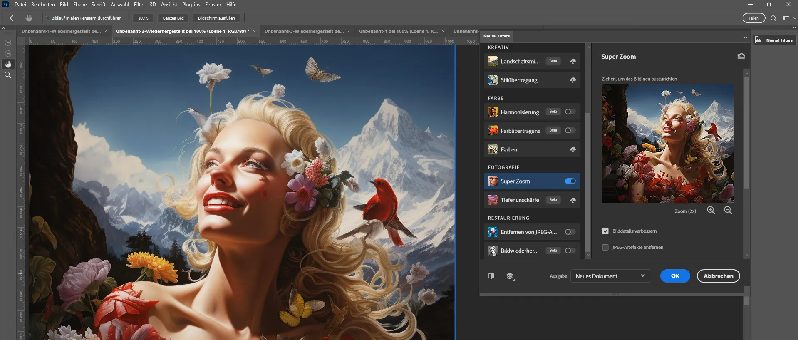Click the Harmonisierung filter thumbnail icon
798x340 pixels.
click(493, 112)
